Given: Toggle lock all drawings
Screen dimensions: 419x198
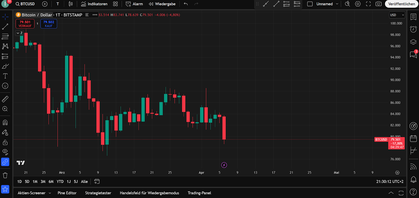Looking at the screenshot, I should 5,142.
